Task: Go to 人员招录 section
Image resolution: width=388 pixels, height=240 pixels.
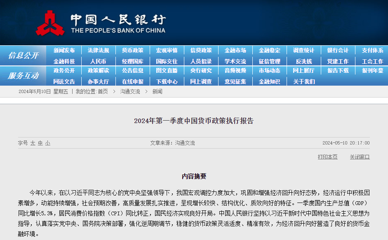Action: (201, 61)
